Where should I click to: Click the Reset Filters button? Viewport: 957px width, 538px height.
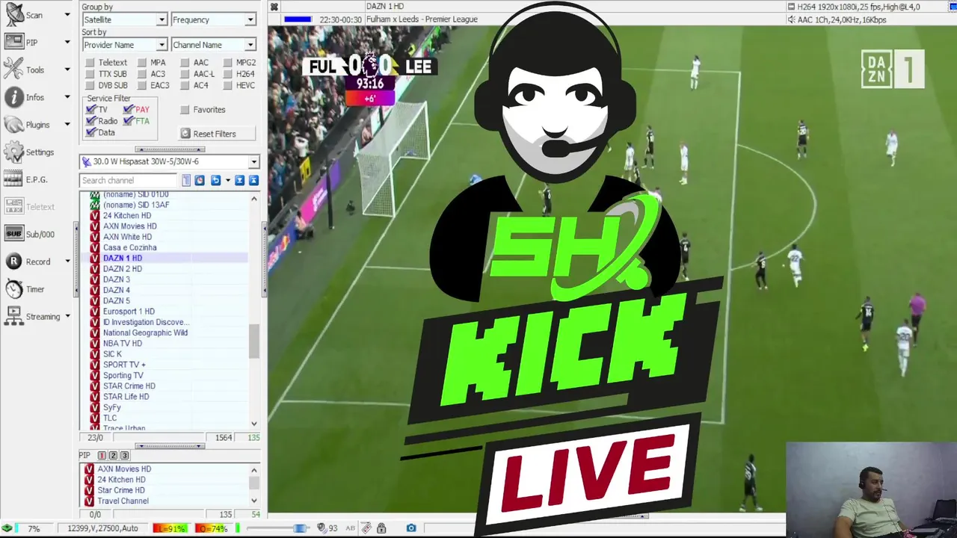(x=217, y=134)
